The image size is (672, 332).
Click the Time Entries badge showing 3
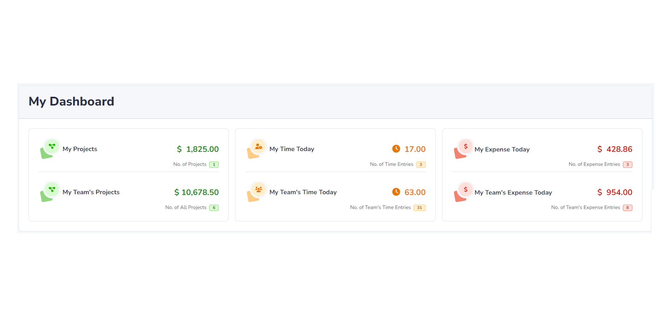point(421,165)
